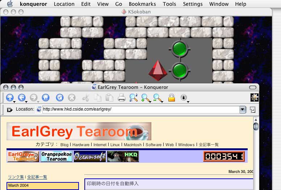281x190 pixels.
Task: Open the Help menu
Action: click(x=240, y=4)
